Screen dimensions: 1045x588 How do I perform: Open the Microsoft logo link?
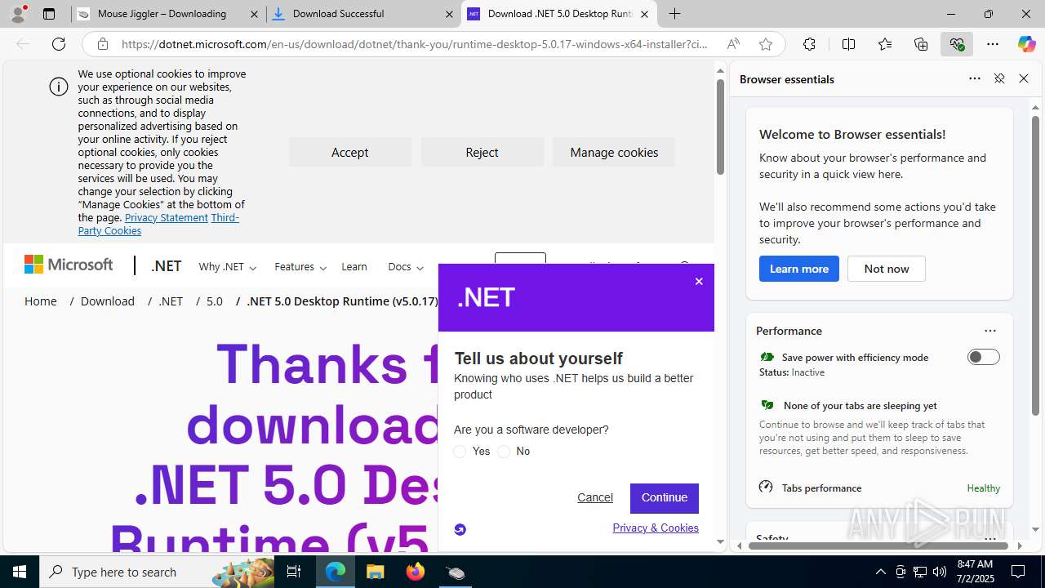coord(69,265)
